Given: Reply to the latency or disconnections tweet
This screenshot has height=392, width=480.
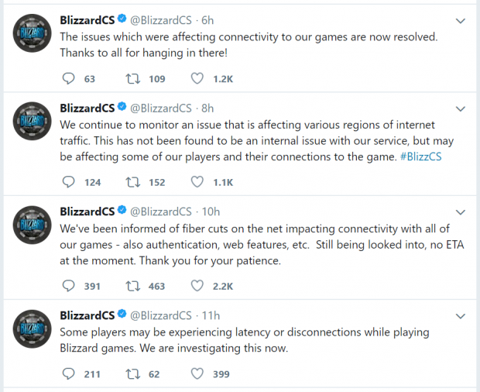Looking at the screenshot, I should pyautogui.click(x=68, y=374).
